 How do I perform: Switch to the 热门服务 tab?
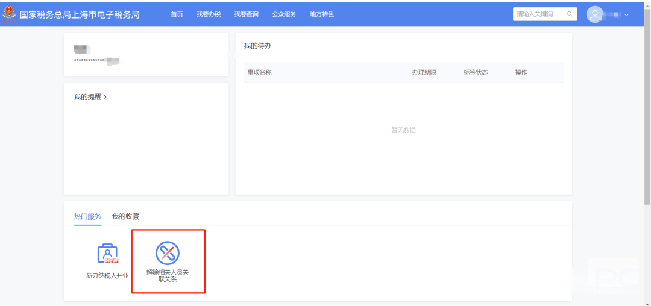87,217
